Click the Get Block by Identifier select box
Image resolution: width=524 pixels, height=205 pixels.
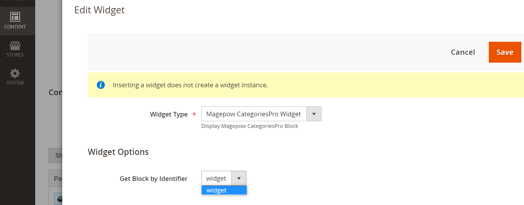point(216,178)
